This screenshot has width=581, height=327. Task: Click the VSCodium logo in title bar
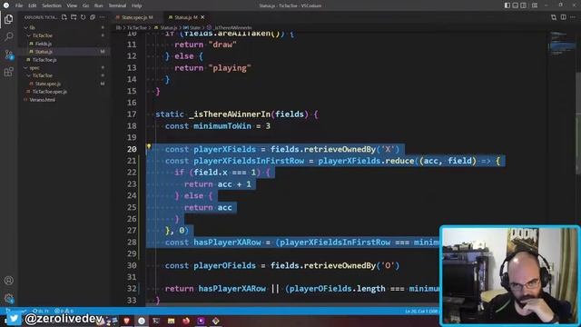(6, 5)
